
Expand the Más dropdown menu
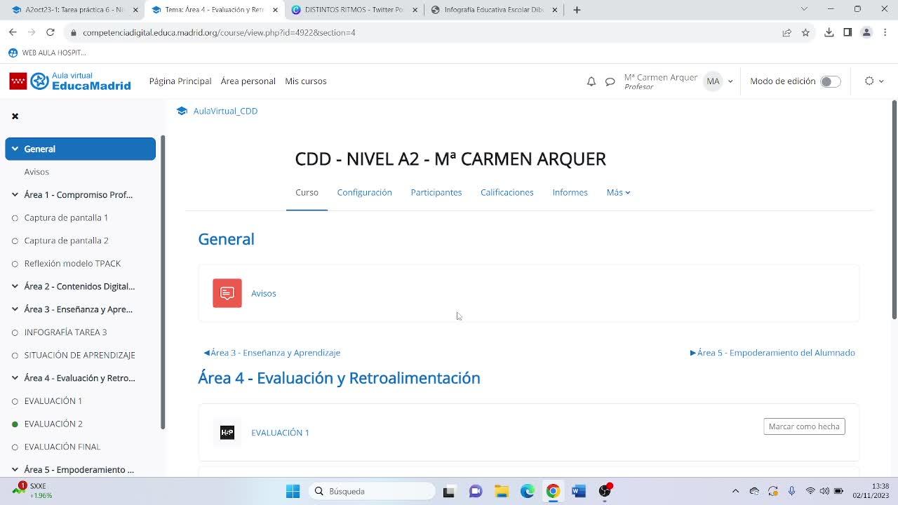618,192
